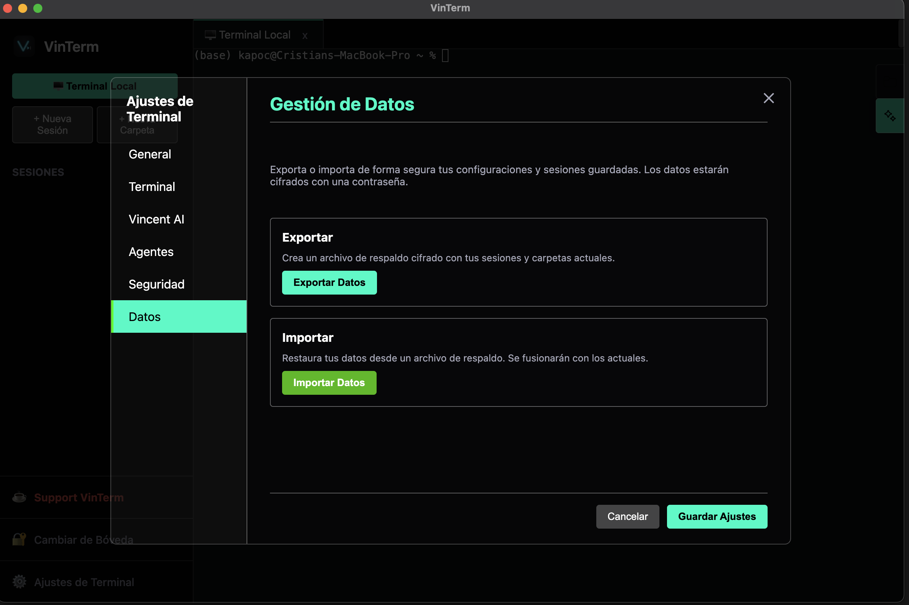Click the terminal prompt line
909x605 pixels.
[321, 56]
